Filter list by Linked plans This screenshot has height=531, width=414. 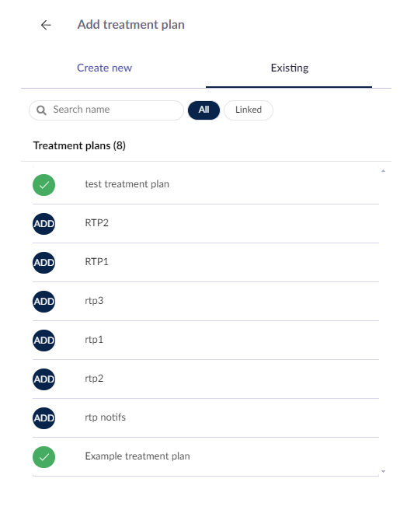(249, 110)
